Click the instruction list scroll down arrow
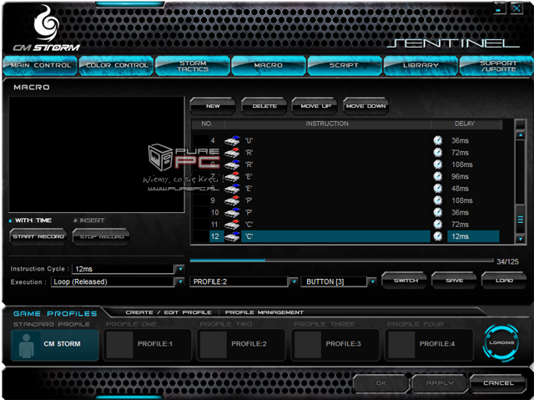The image size is (534, 400). 521,239
